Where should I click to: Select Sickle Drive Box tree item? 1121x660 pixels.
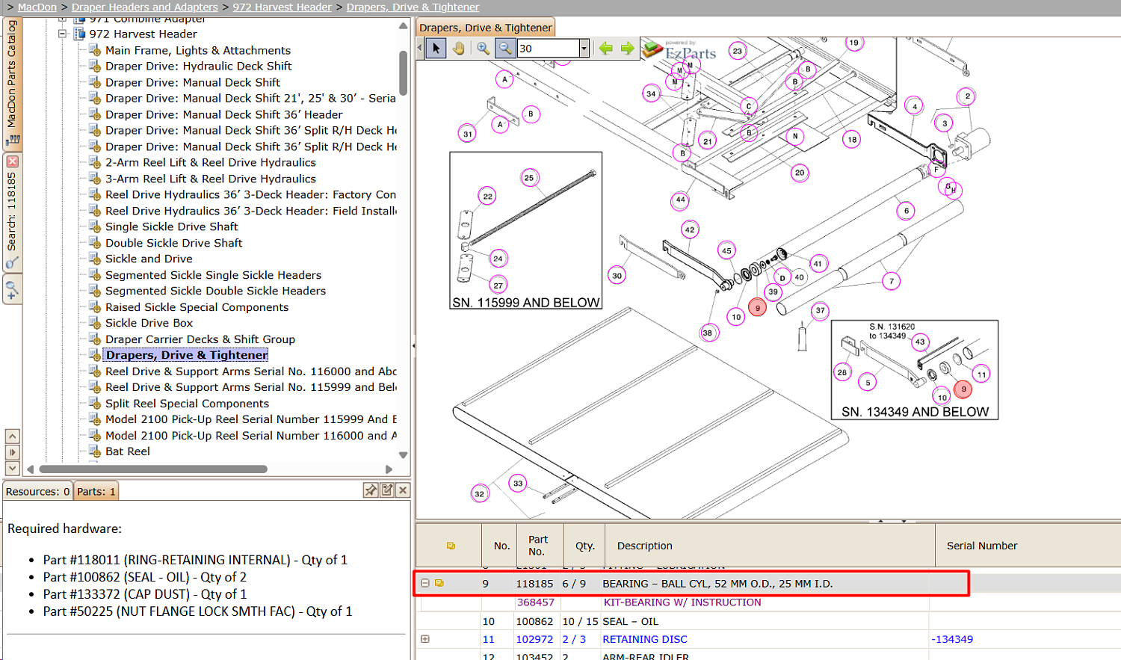pos(149,323)
